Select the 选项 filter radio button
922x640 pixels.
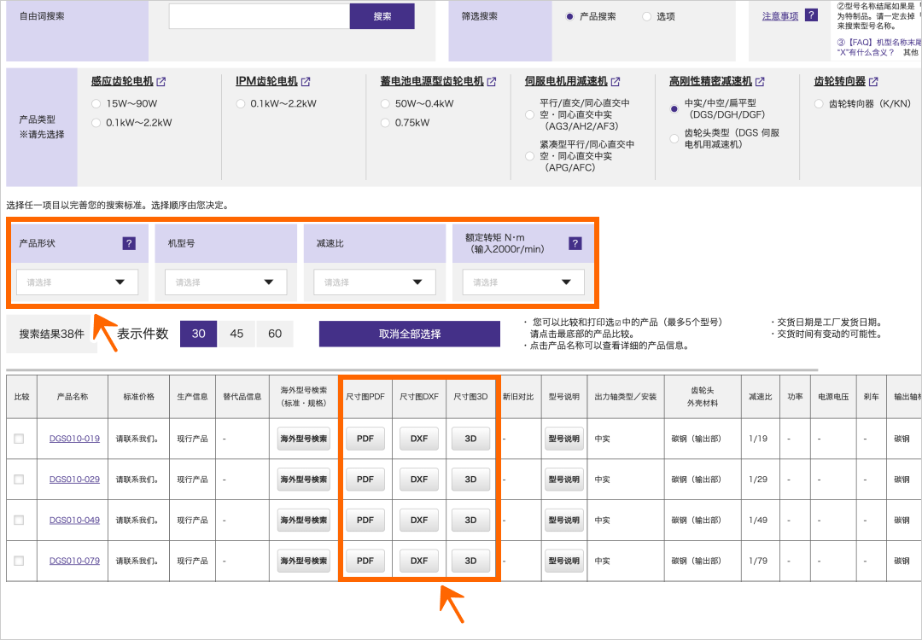tap(646, 16)
